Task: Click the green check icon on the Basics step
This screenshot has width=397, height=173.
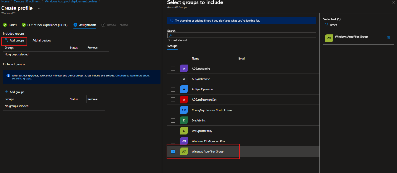Action: [5, 25]
